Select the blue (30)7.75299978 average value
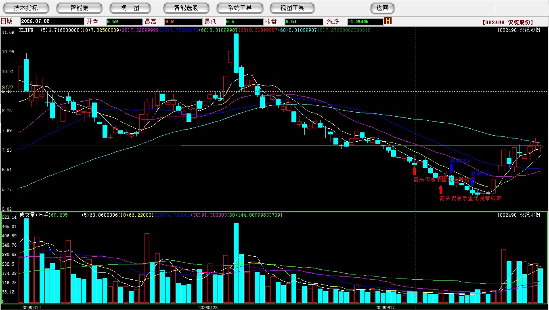549x310 pixels. (178, 30)
